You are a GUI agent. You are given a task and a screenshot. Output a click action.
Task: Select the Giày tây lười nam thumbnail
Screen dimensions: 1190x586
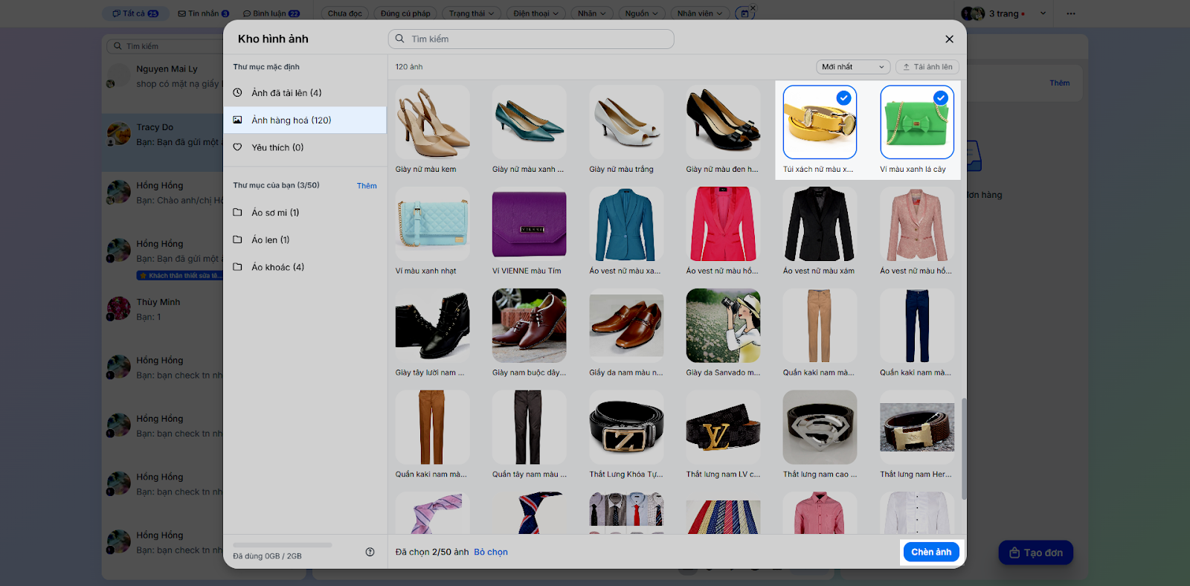(x=433, y=326)
